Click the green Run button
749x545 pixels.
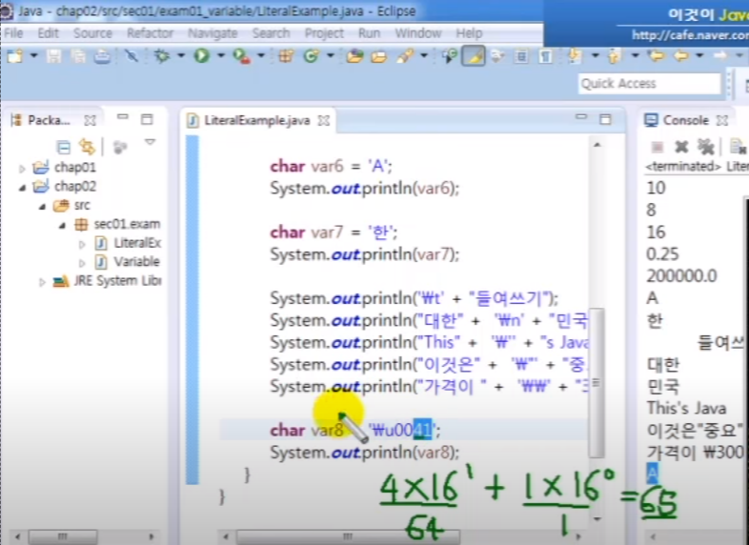tap(201, 56)
